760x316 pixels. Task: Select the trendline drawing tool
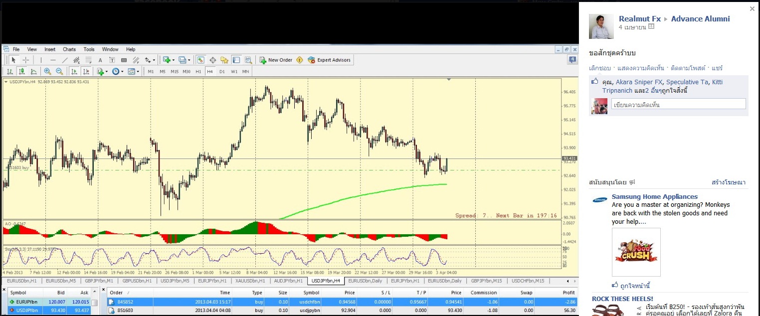[65, 60]
